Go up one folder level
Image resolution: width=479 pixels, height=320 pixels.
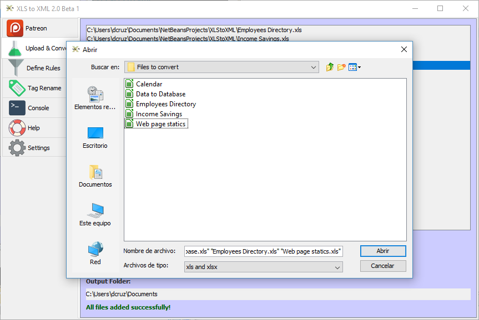(330, 67)
